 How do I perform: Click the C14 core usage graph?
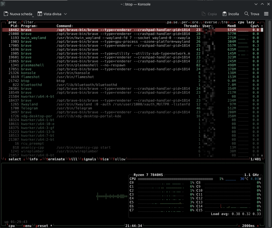[228, 206]
